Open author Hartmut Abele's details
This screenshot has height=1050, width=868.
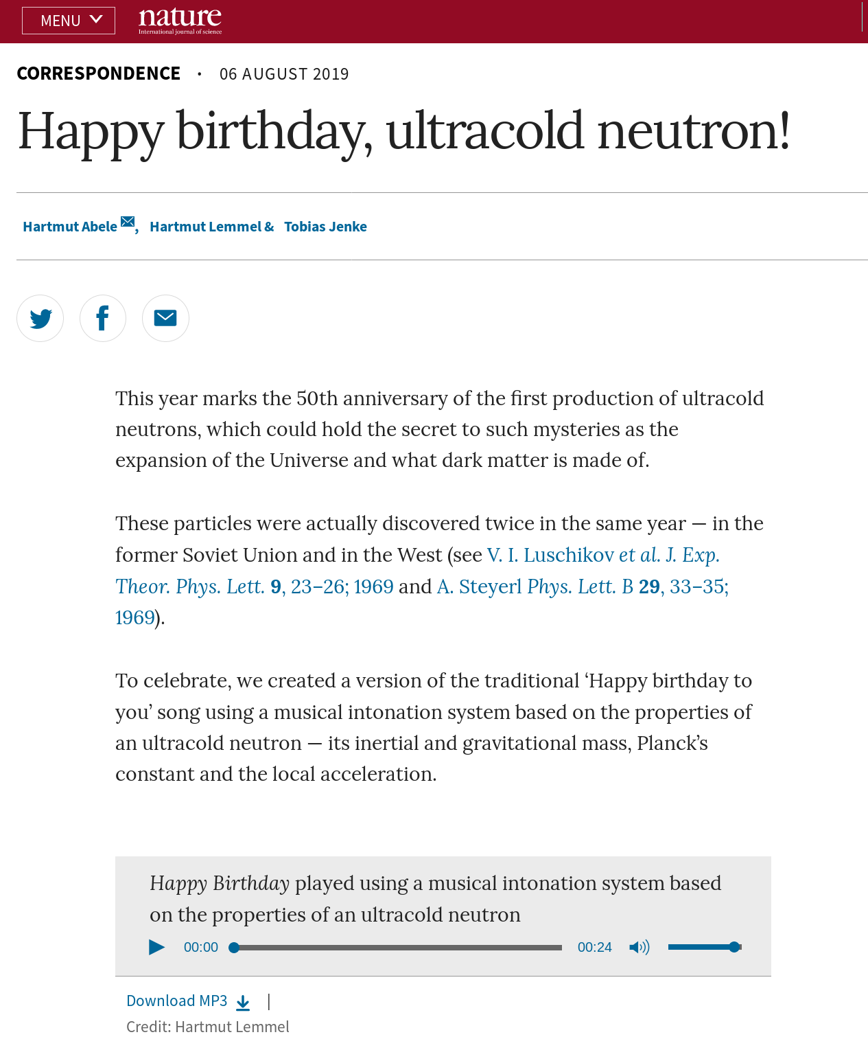(x=70, y=227)
